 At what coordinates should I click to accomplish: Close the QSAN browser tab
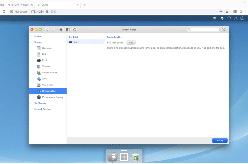click(77, 5)
